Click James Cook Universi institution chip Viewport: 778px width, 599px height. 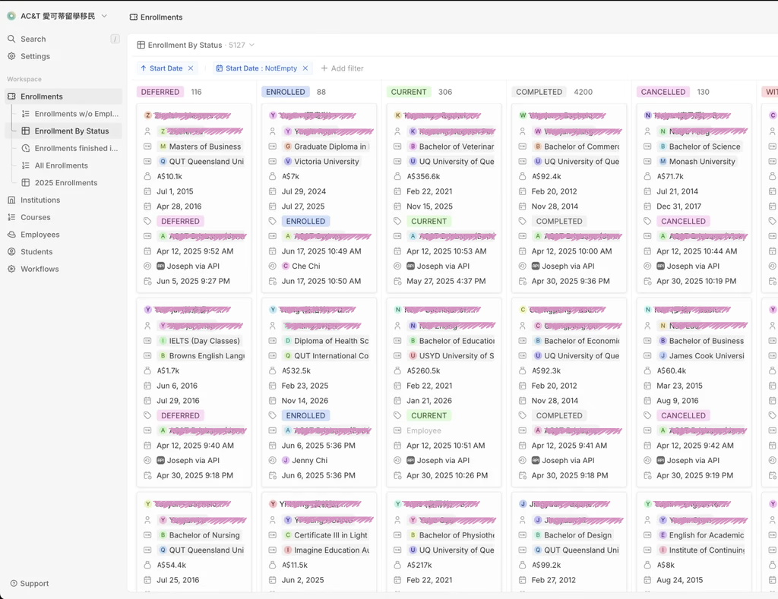(701, 355)
